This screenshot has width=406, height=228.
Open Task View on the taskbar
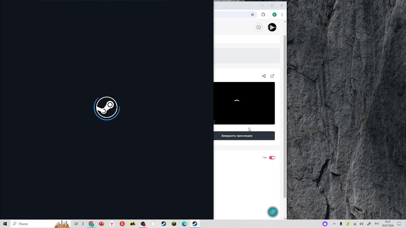(x=76, y=224)
